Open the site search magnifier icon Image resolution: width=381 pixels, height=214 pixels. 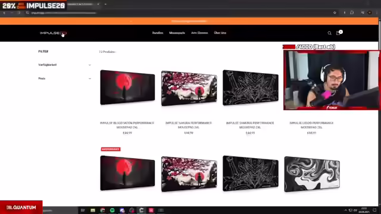pos(329,33)
